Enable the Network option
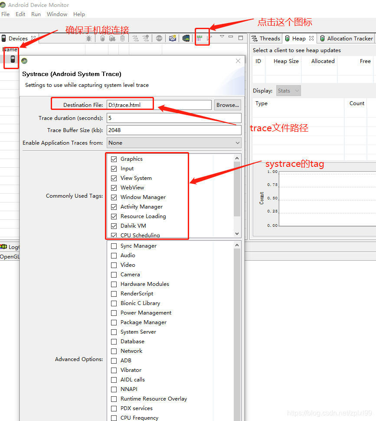Image resolution: width=376 pixels, height=421 pixels. pyautogui.click(x=114, y=351)
